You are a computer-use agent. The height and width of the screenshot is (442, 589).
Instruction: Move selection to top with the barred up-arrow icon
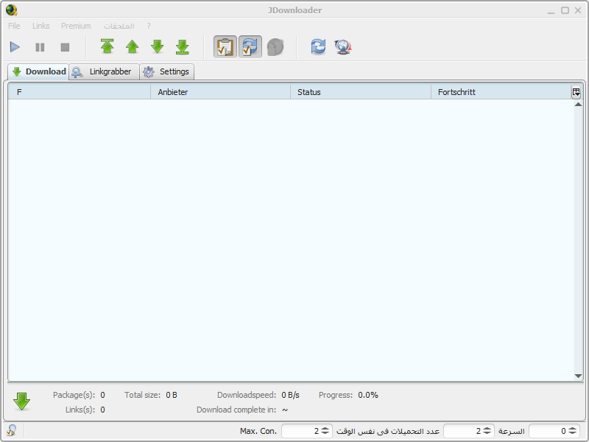pos(107,46)
